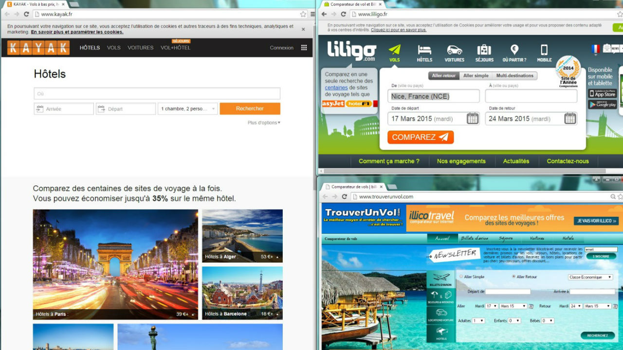
Task: Expand Plus d'options on Kayak
Action: [263, 122]
